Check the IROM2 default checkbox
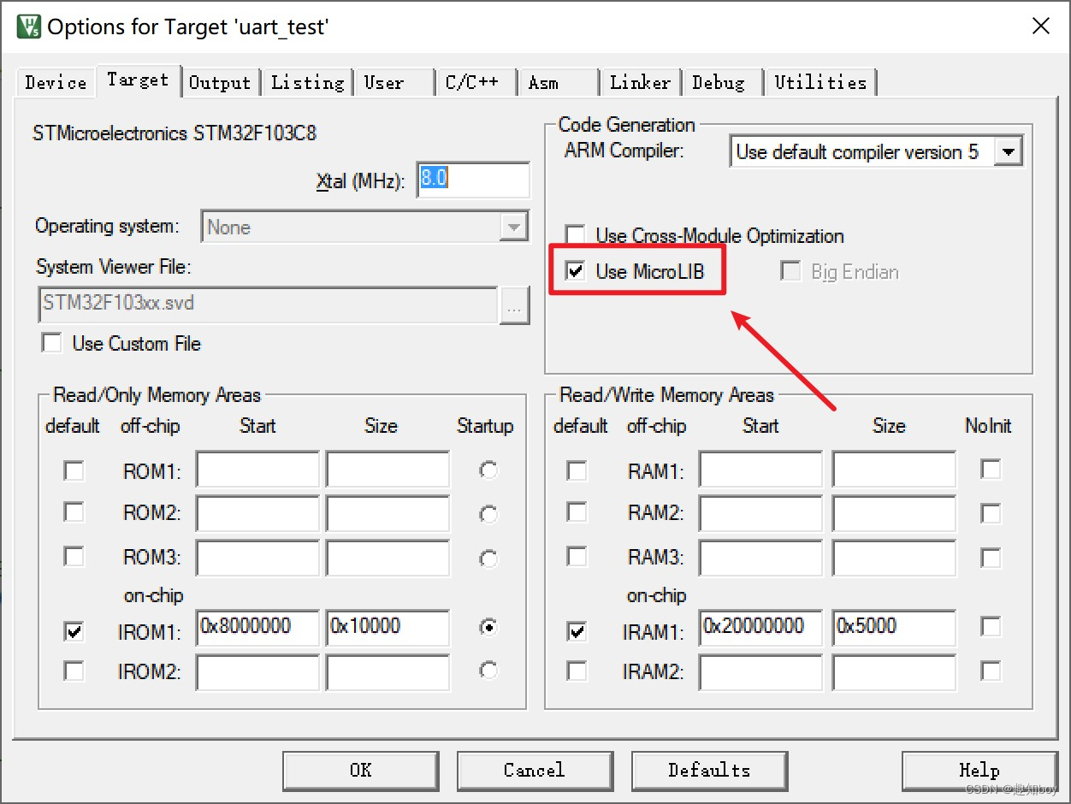1071x804 pixels. (74, 671)
